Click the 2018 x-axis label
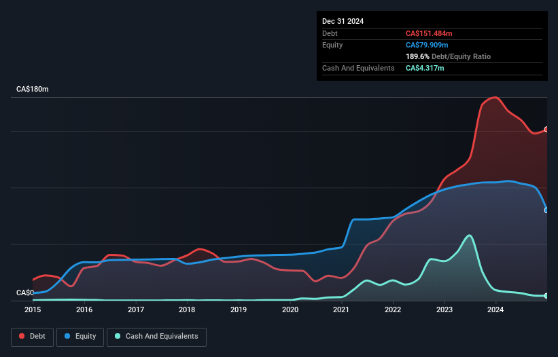This screenshot has width=558, height=357. pos(187,309)
